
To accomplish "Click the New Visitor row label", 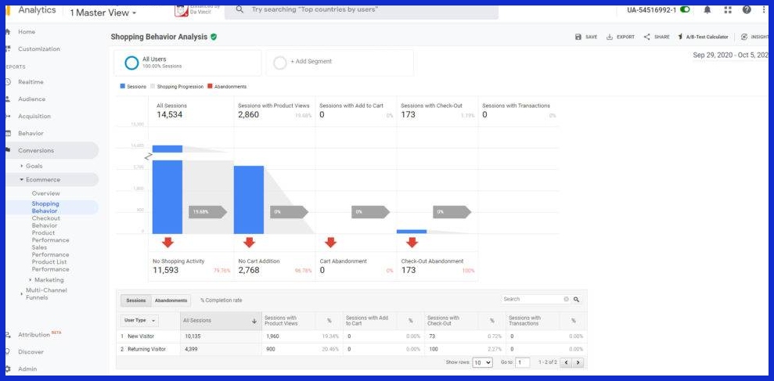I will pyautogui.click(x=141, y=336).
